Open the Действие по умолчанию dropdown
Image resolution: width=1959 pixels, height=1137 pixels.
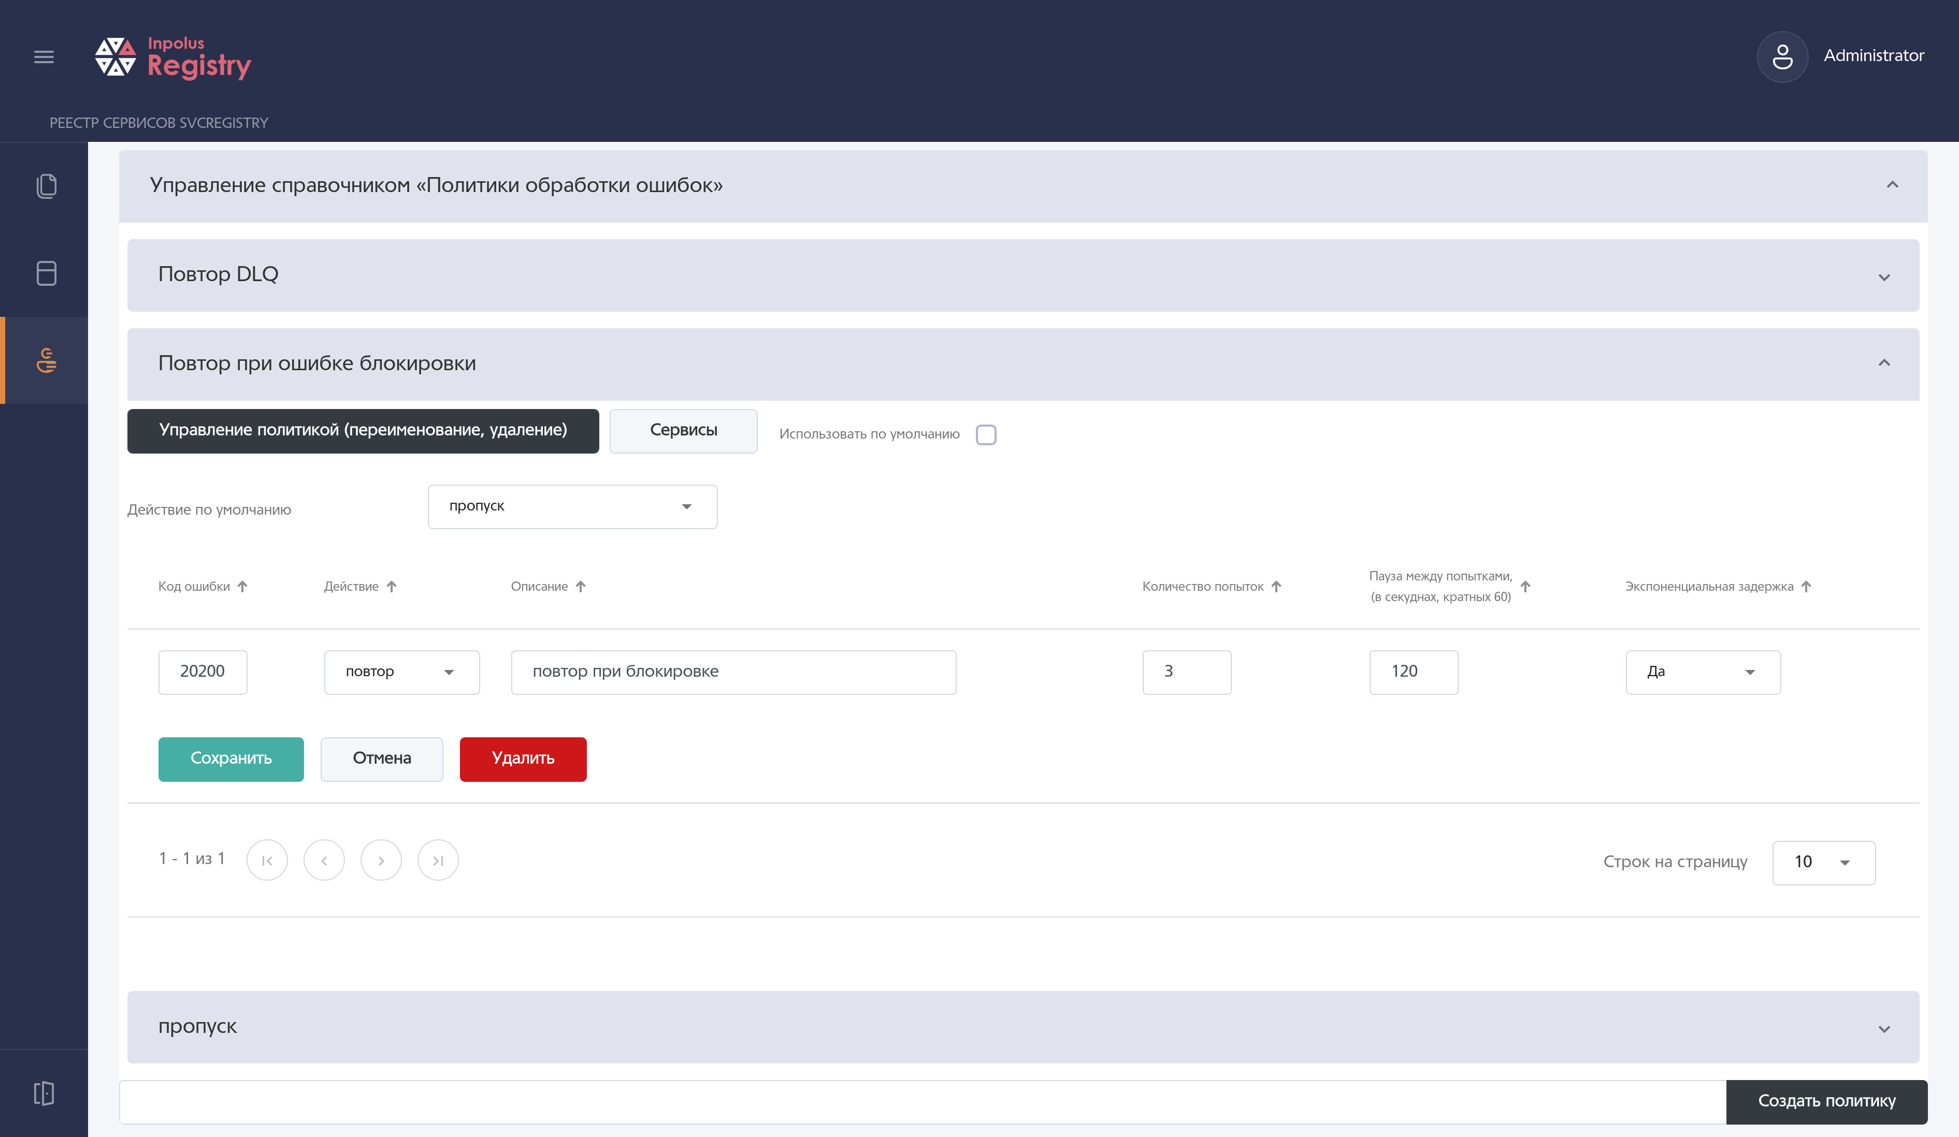coord(572,507)
